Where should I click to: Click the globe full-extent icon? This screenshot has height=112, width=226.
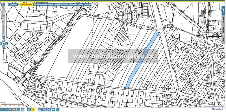click(22, 110)
